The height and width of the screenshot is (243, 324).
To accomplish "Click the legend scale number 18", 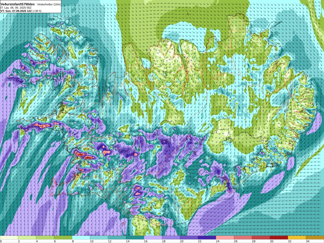I will pyautogui.click(x=164, y=241).
